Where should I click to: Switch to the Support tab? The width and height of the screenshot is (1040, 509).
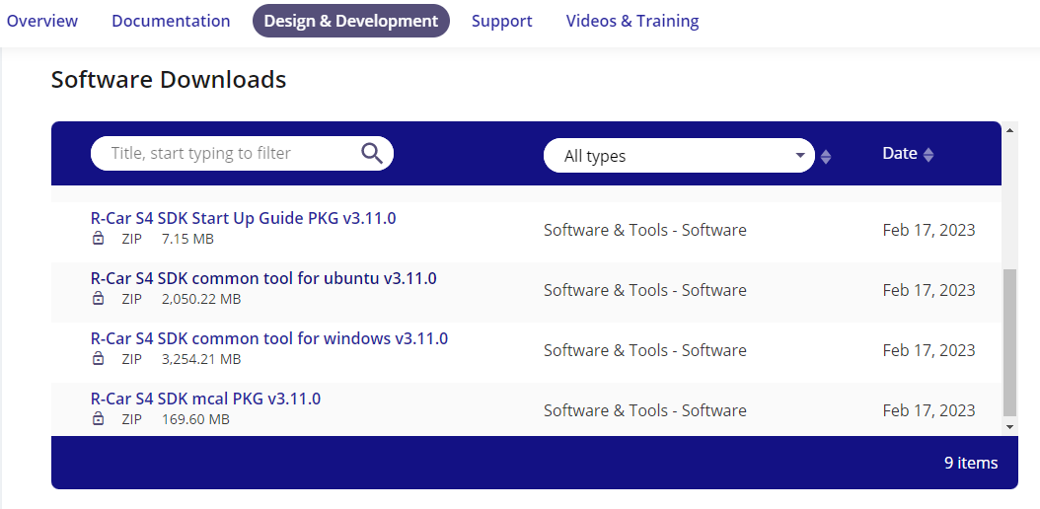tap(501, 21)
